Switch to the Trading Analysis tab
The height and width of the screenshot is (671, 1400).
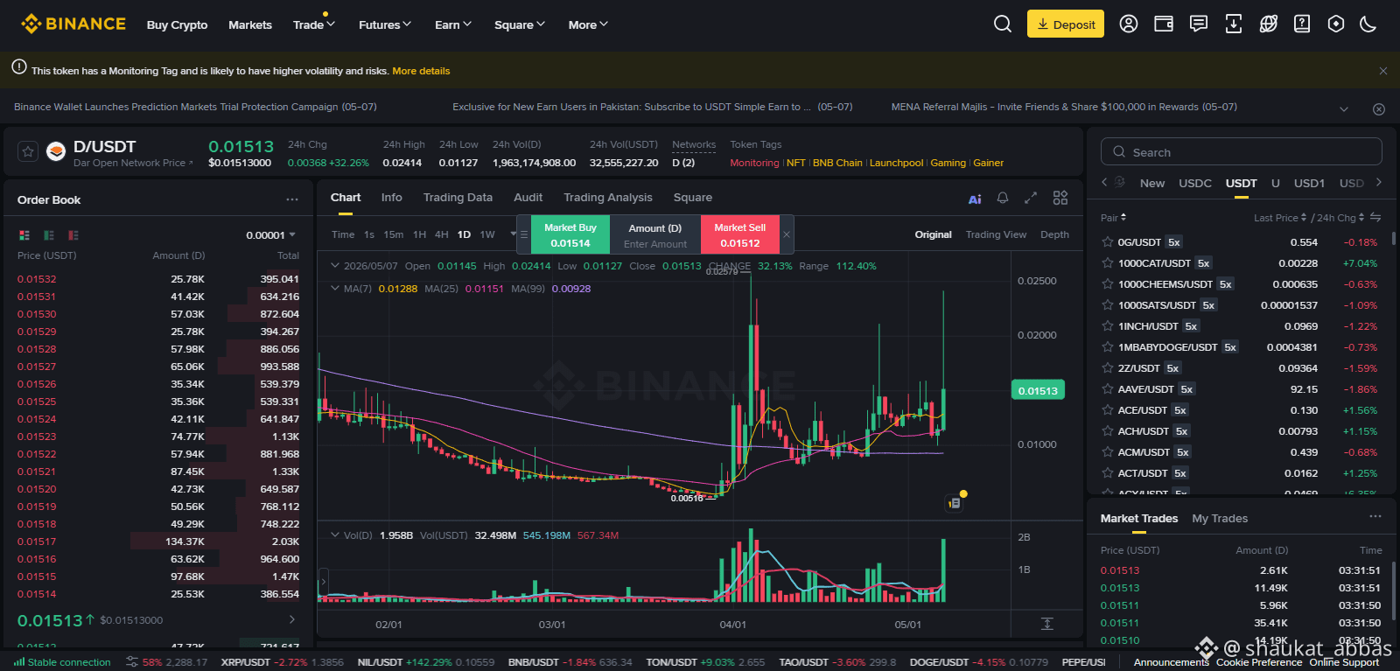(608, 198)
